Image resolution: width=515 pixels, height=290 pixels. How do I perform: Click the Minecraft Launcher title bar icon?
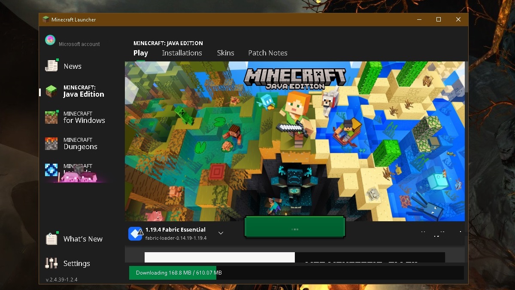click(x=45, y=19)
